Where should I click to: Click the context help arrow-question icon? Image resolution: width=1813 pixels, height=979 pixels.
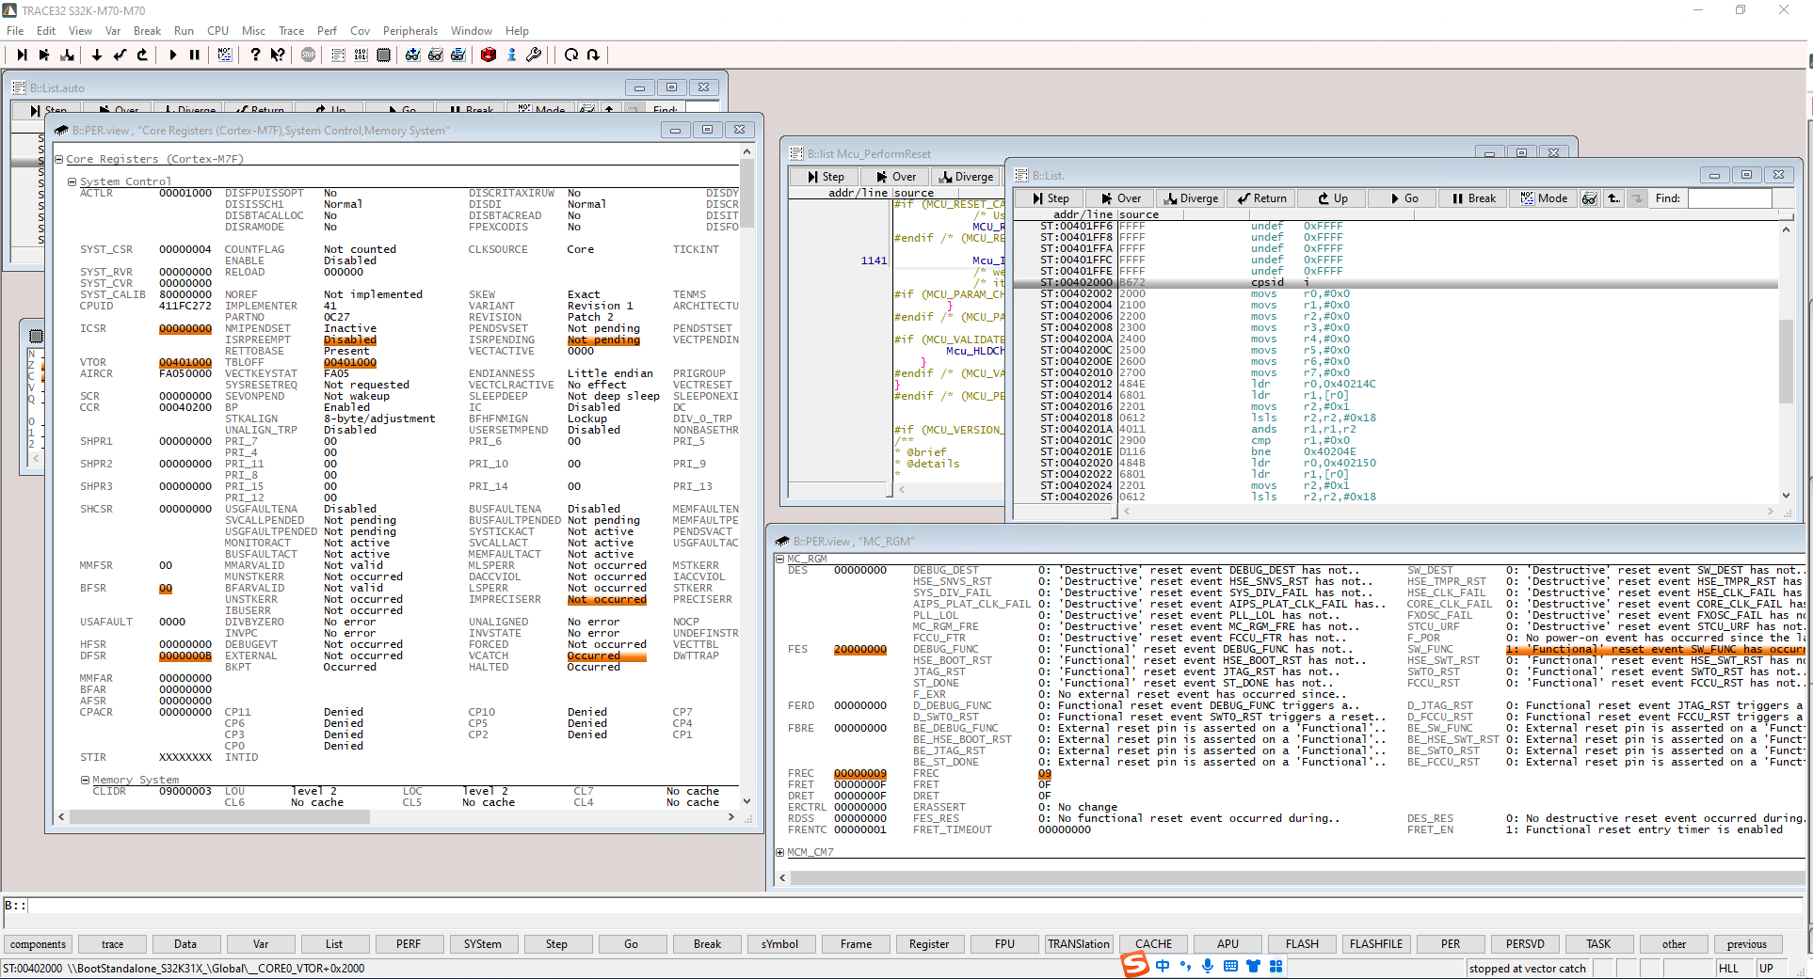(x=277, y=55)
